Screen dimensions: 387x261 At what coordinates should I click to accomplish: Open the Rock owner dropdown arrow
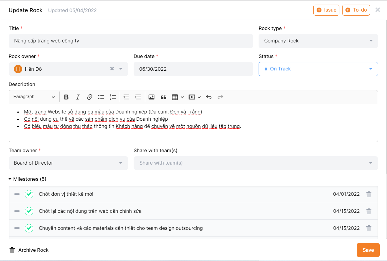(x=121, y=69)
